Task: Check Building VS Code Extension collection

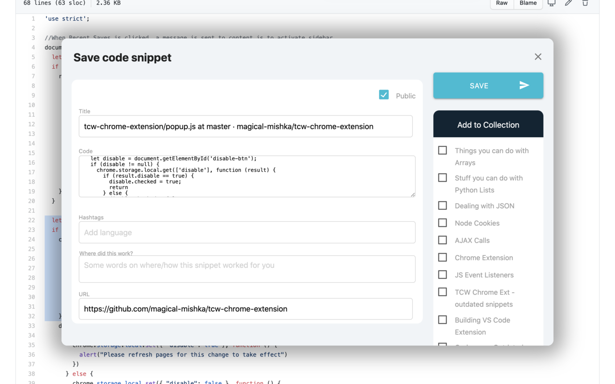Action: click(443, 320)
